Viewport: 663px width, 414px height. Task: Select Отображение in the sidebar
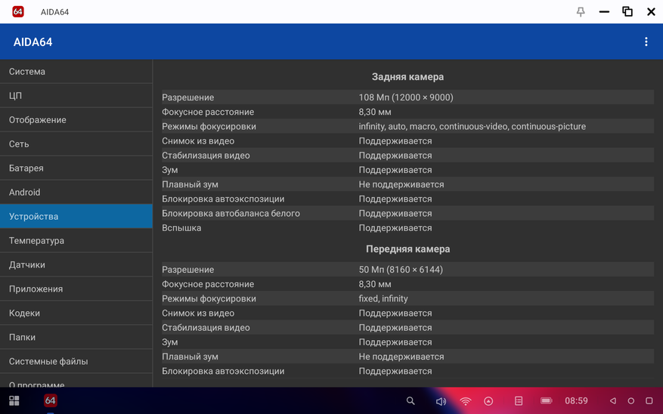pos(76,119)
